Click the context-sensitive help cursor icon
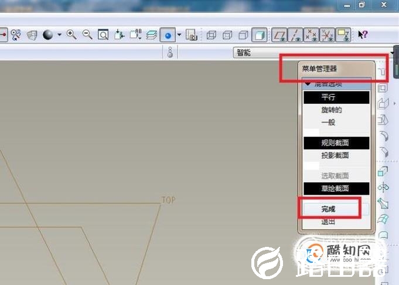Image resolution: width=399 pixels, height=285 pixels. pyautogui.click(x=363, y=35)
